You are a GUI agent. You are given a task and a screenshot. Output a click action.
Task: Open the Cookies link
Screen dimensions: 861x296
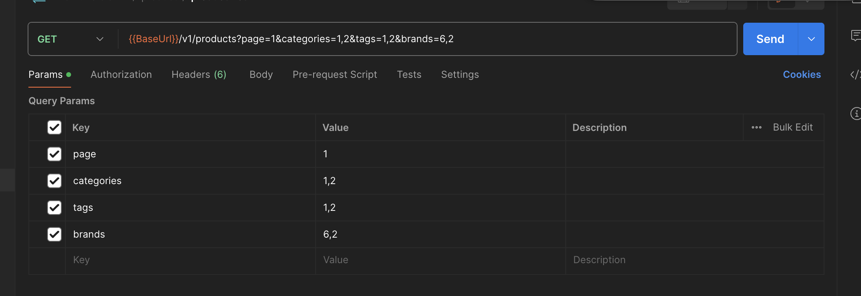802,75
